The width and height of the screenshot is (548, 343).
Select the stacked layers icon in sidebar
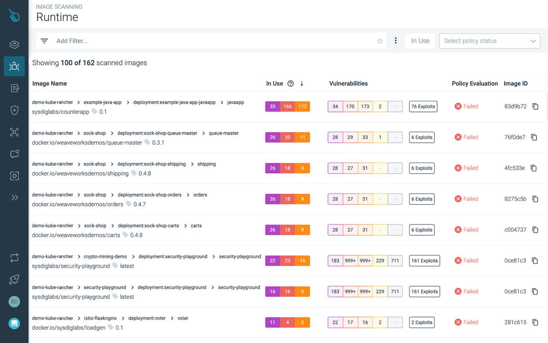(x=14, y=45)
